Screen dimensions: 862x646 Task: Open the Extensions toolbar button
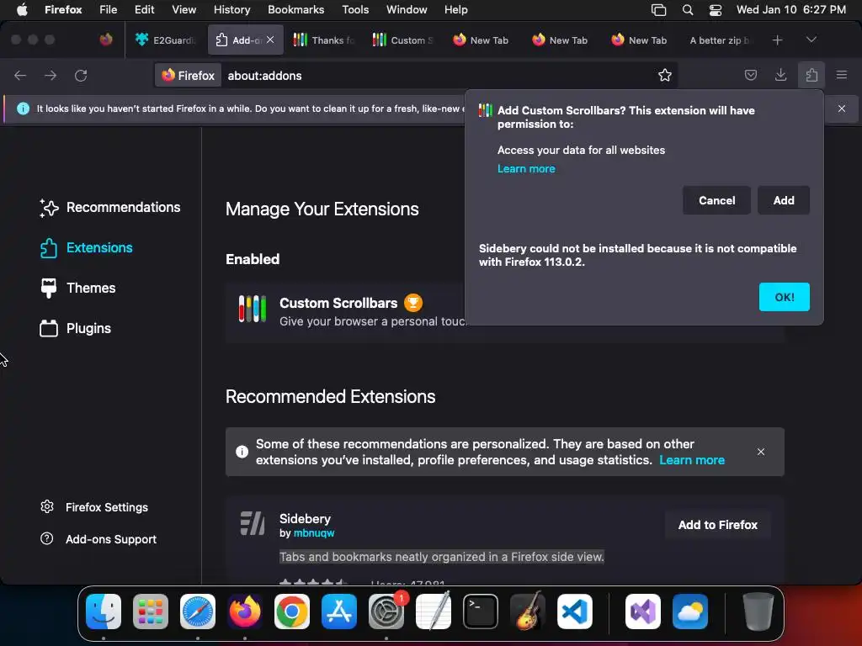click(811, 75)
